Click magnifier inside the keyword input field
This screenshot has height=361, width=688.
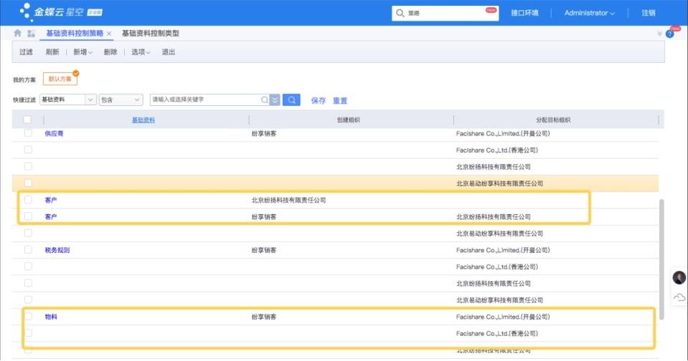coord(265,100)
